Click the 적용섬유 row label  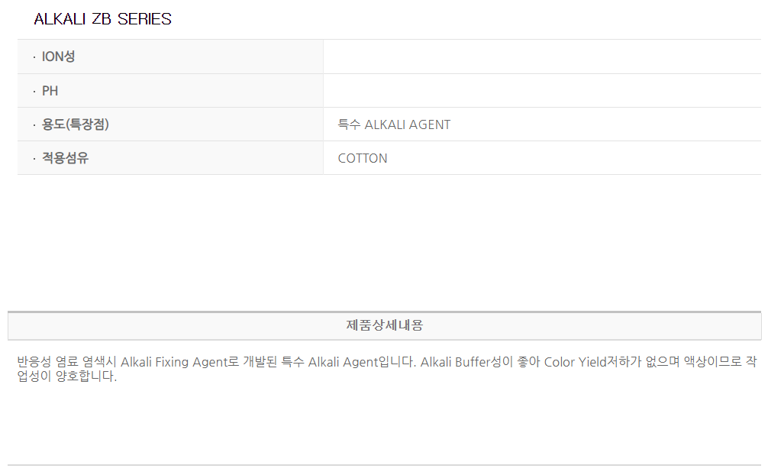(x=65, y=158)
